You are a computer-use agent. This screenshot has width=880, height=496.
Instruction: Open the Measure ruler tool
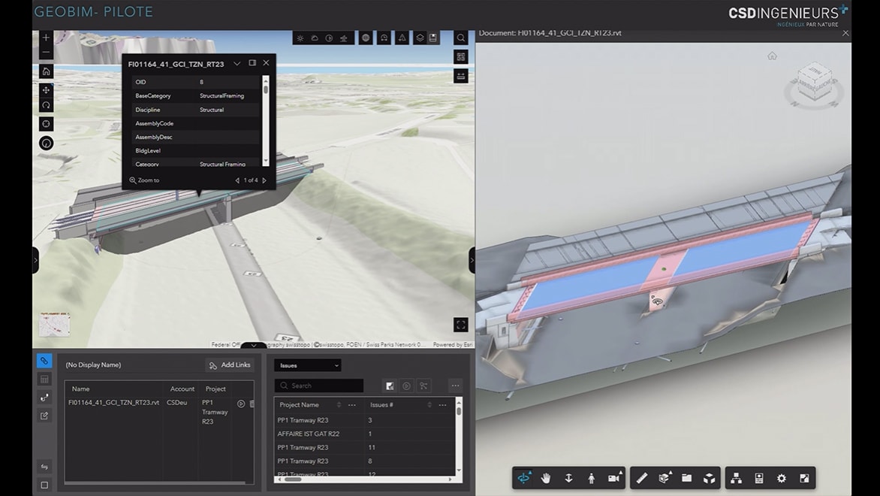click(641, 478)
